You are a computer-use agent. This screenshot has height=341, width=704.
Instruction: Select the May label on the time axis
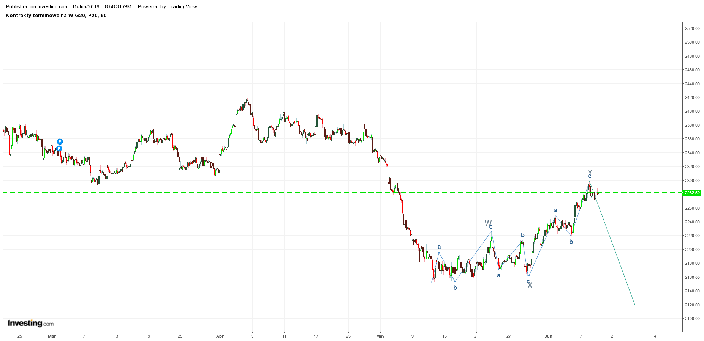[x=380, y=336]
